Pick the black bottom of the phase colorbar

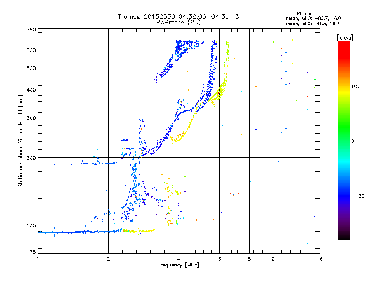pos(344,237)
